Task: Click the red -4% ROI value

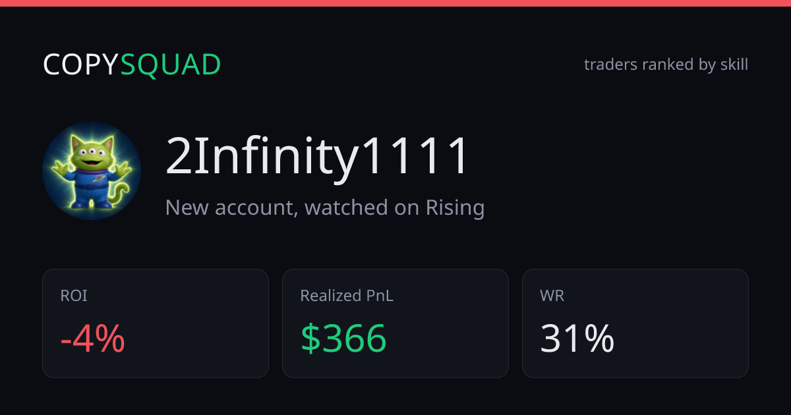Action: [92, 339]
